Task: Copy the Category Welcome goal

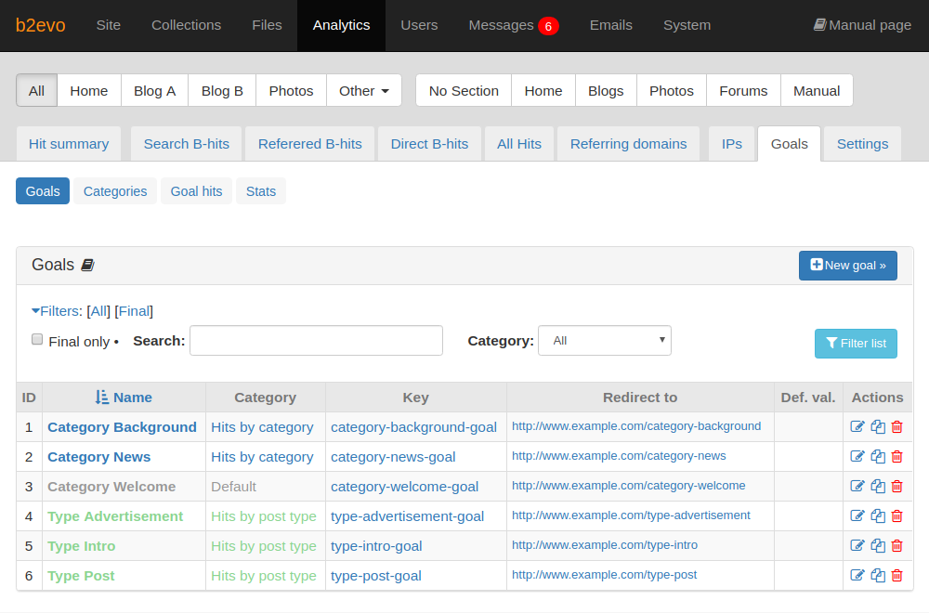Action: (x=878, y=486)
